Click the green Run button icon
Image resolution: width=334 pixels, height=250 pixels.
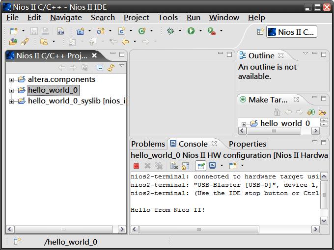191,31
